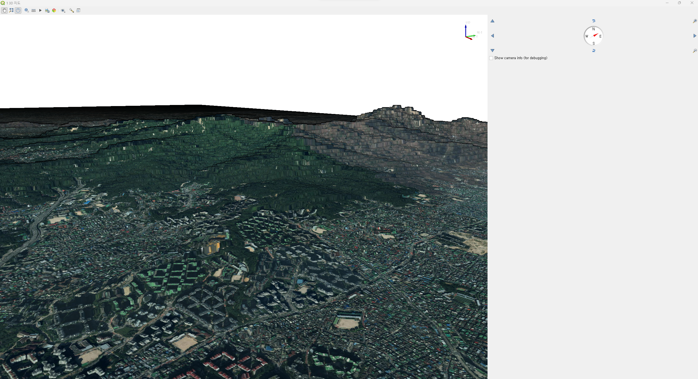The image size is (698, 379).
Task: Toggle the on-screen navigation compass button
Action: point(18,10)
